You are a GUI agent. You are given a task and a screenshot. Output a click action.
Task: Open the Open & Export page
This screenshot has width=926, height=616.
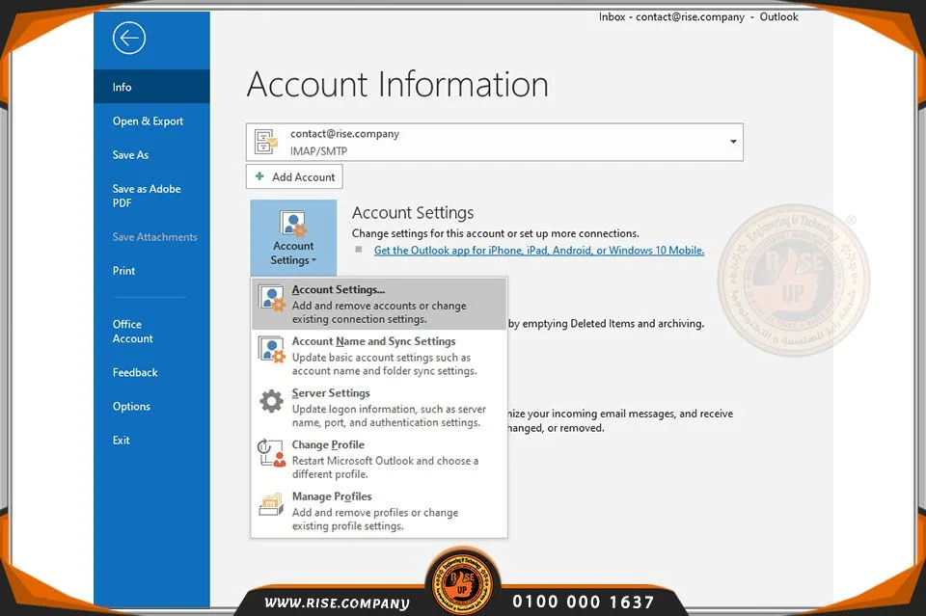(x=148, y=121)
